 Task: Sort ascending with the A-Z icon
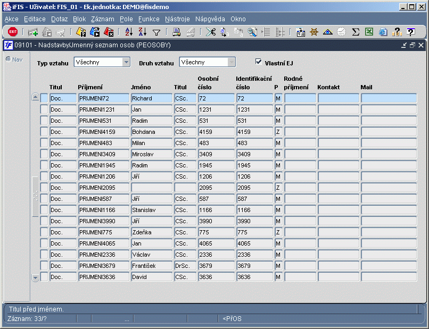129,32
